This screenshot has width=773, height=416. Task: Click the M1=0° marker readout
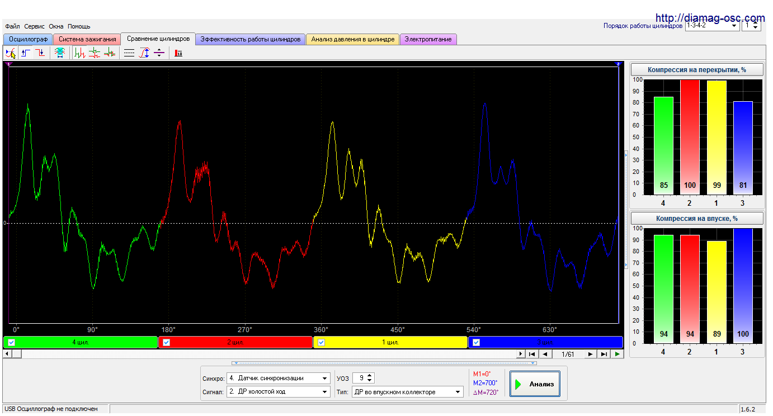coord(482,374)
